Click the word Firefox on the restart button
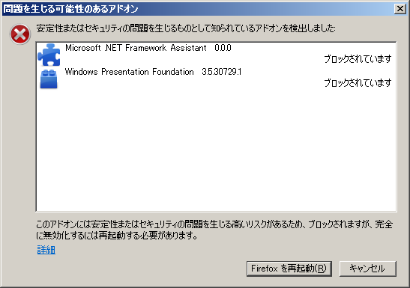Screen dimensions: 410x288 [x=265, y=268]
